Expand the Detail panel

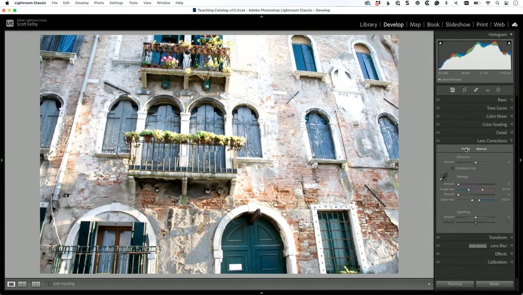coord(511,133)
